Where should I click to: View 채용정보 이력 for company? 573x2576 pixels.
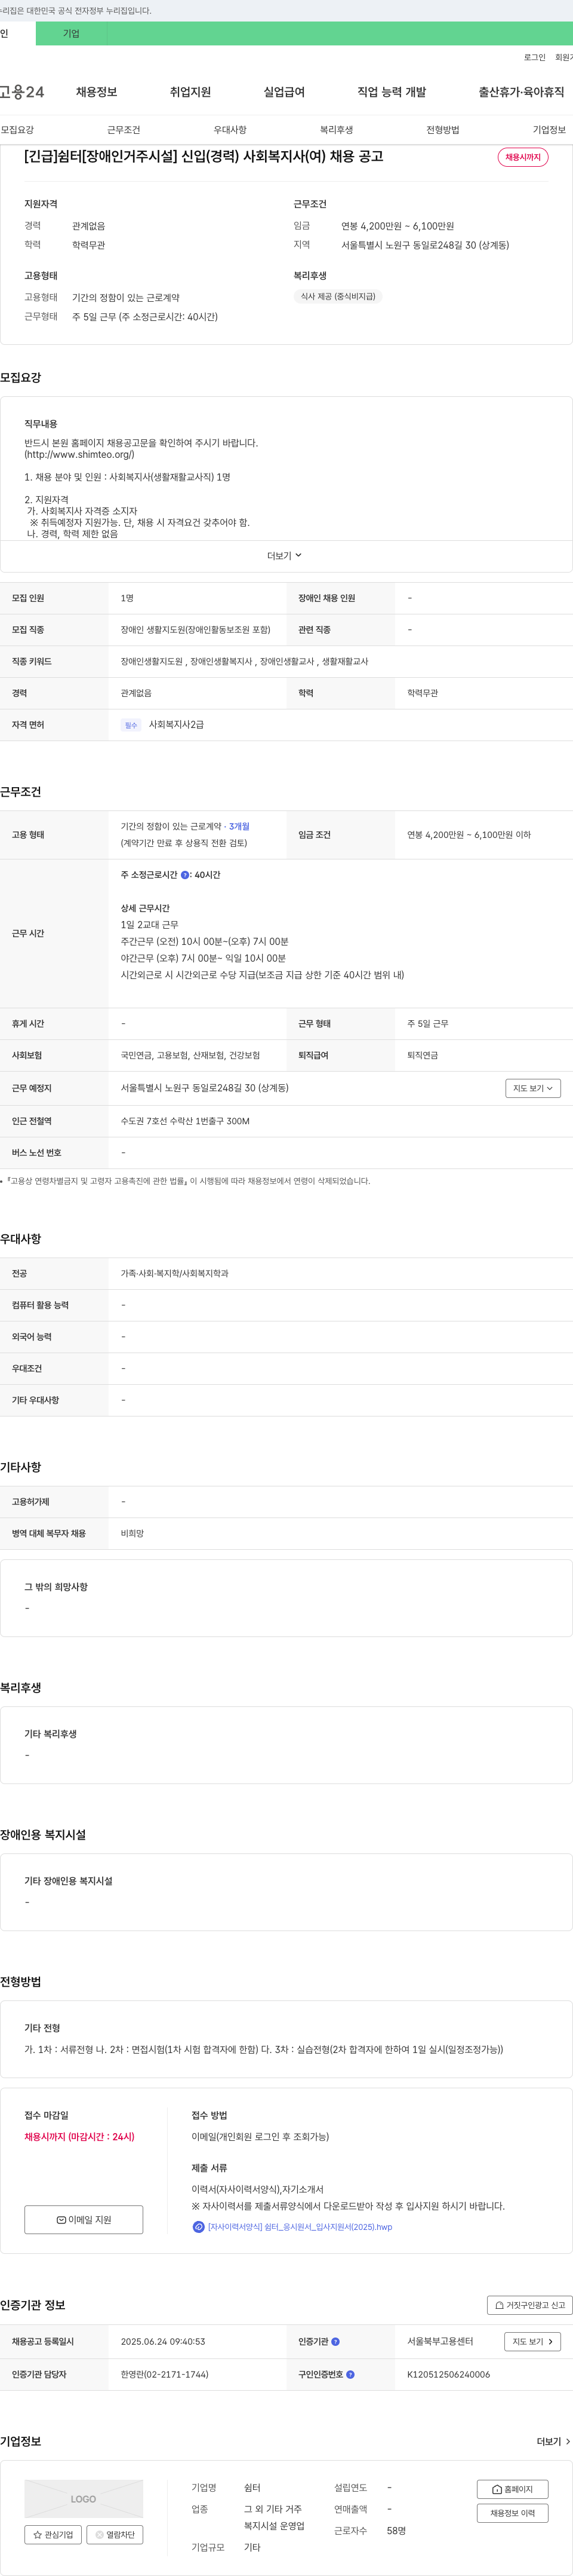tap(512, 2513)
